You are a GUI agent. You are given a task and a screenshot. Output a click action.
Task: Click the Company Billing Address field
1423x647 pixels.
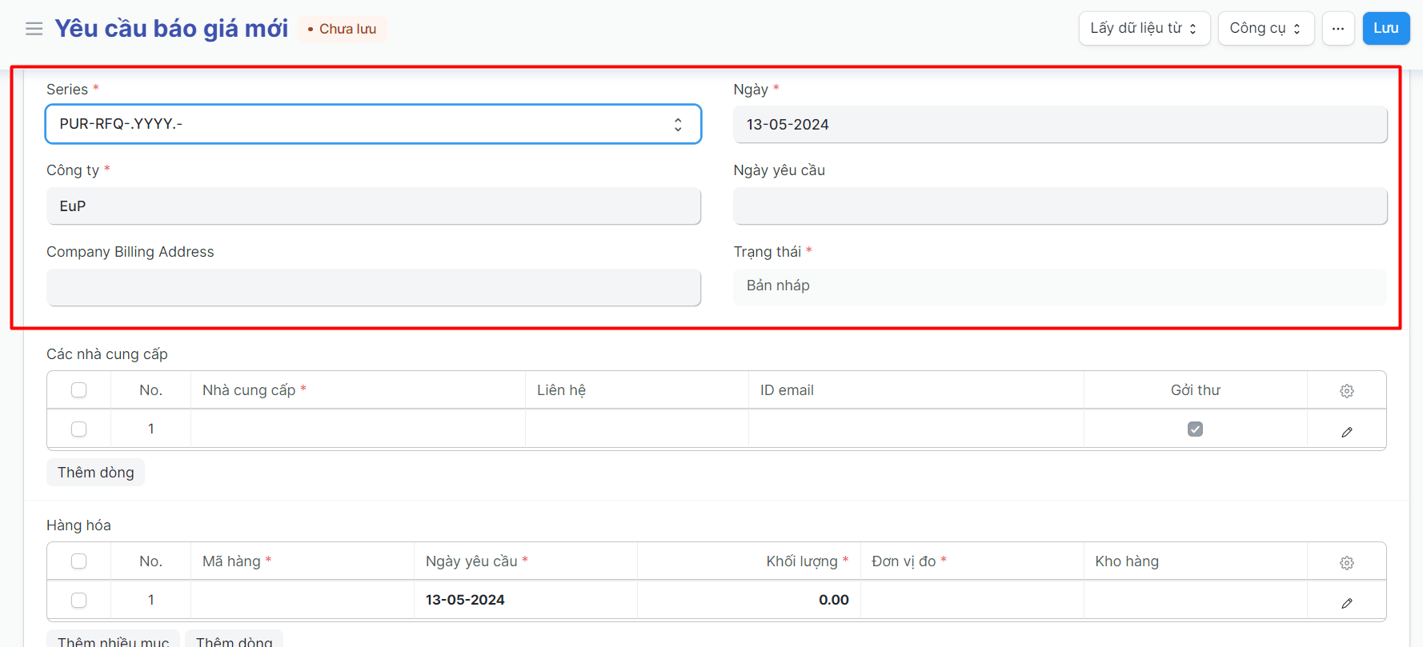click(373, 288)
